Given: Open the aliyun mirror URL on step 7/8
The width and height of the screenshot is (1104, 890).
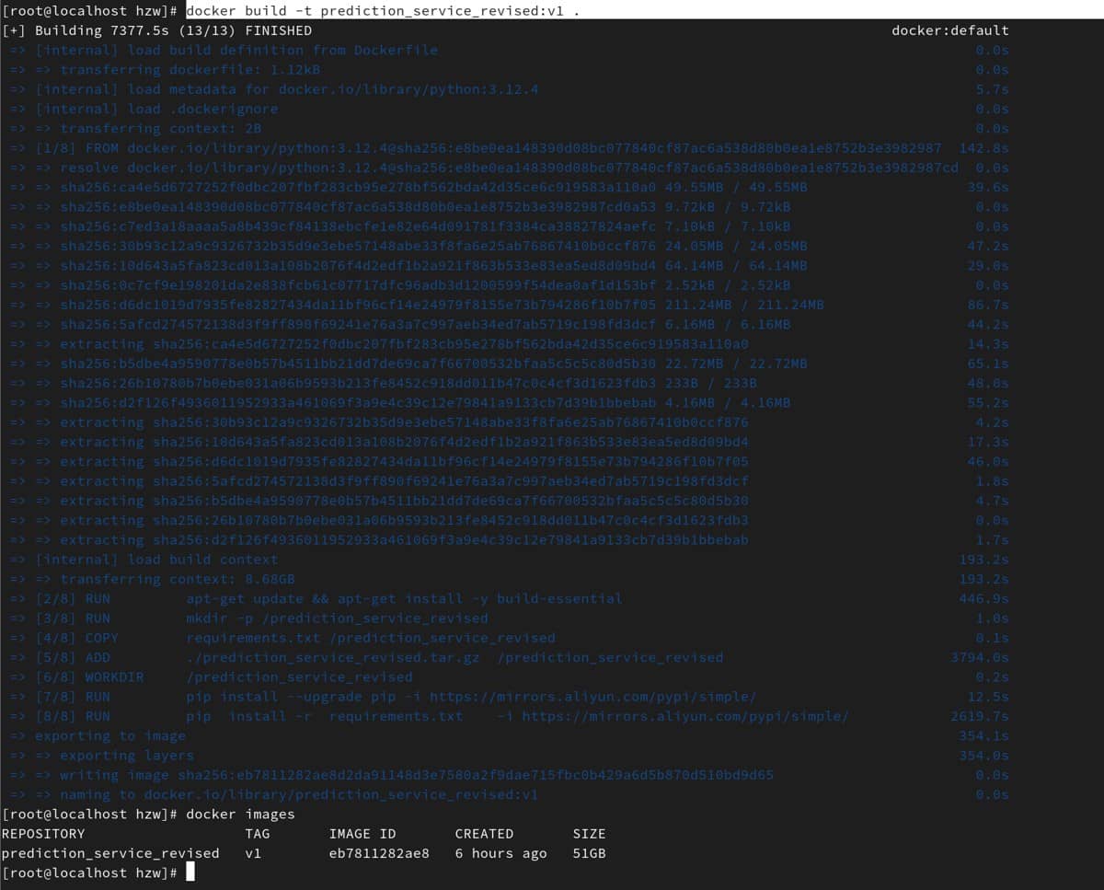Looking at the screenshot, I should point(593,697).
